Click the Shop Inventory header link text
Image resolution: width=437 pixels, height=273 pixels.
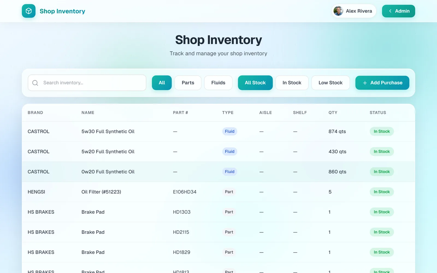pyautogui.click(x=62, y=11)
